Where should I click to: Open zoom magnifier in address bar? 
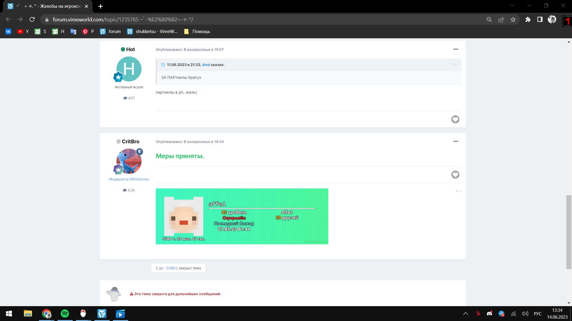pos(489,20)
